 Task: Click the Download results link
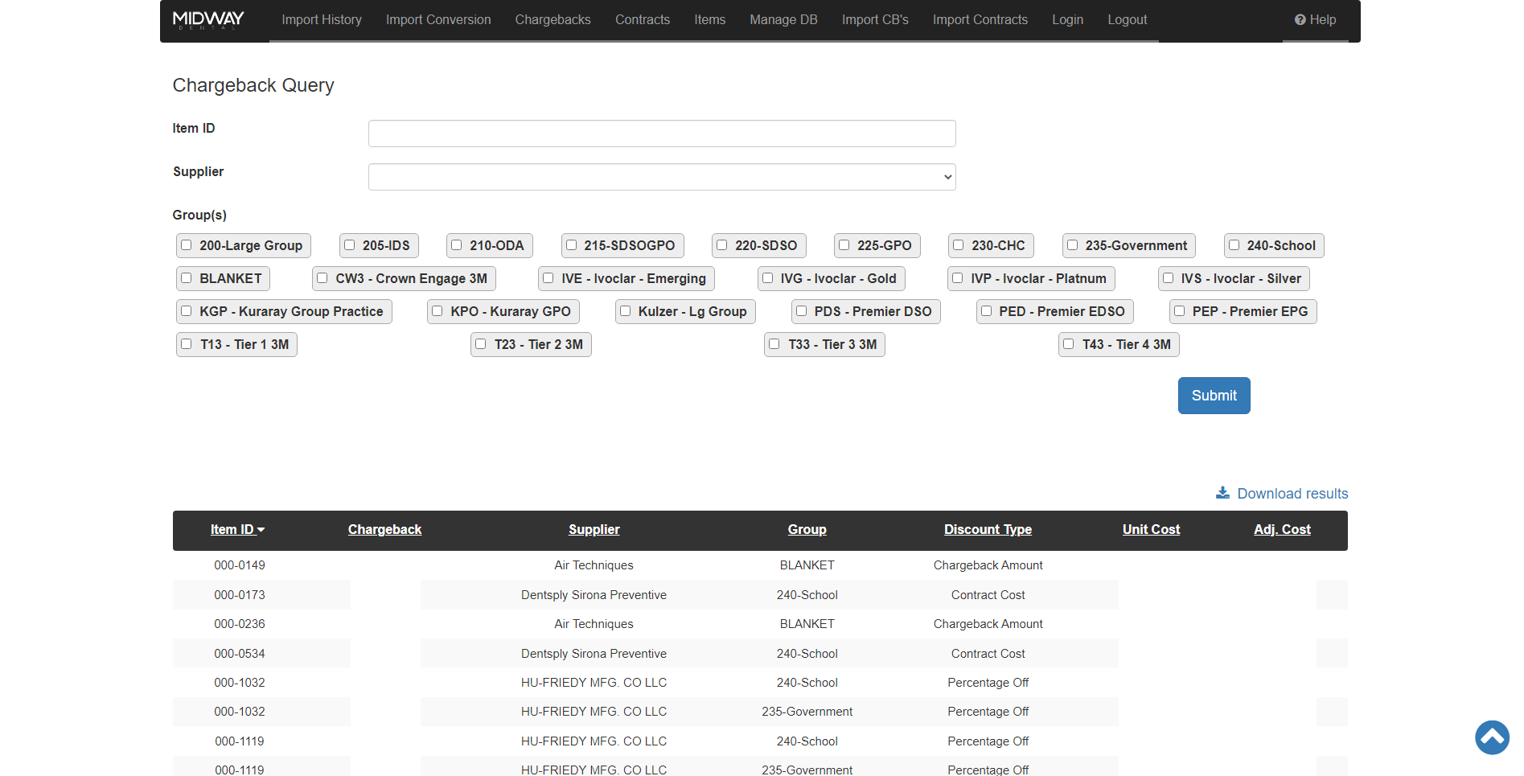point(1292,494)
